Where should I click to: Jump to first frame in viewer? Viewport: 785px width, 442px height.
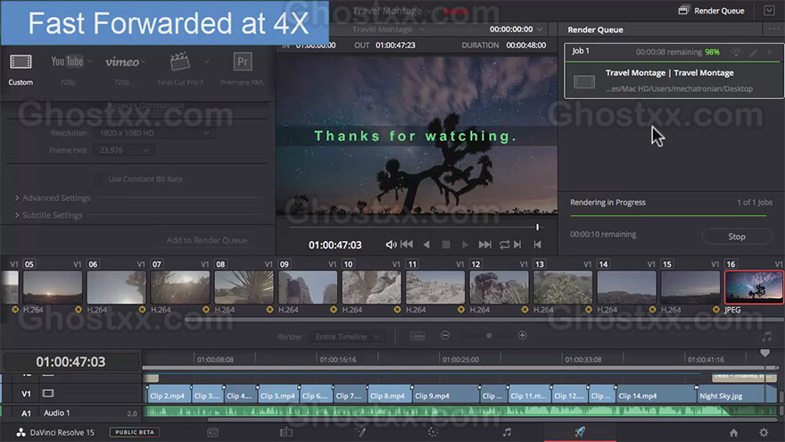(407, 245)
